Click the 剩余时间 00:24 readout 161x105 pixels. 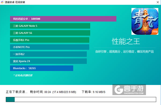(x=40, y=92)
